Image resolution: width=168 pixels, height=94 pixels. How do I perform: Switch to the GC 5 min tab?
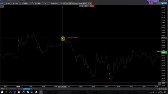20,89
